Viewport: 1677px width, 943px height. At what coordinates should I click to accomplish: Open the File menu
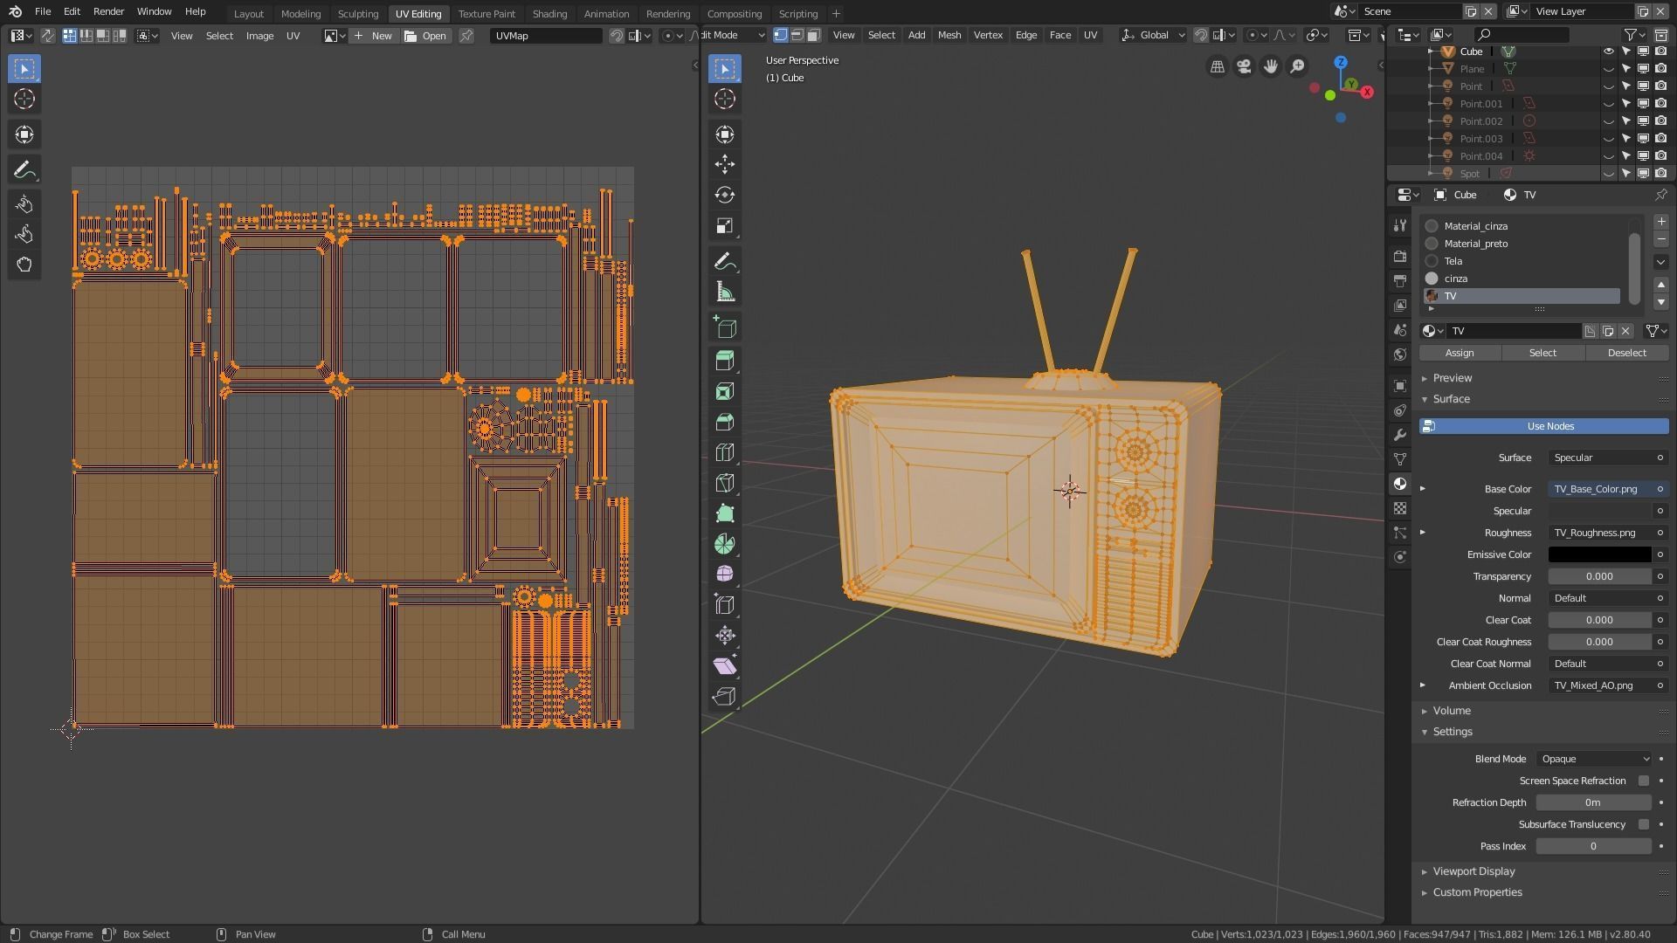pos(42,11)
